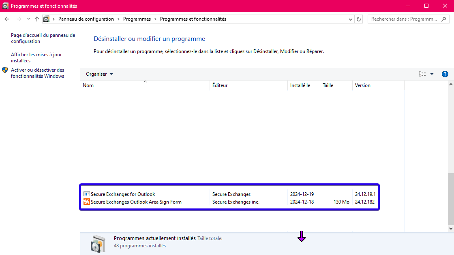The height and width of the screenshot is (255, 454).
Task: Click the view layout icon
Action: pyautogui.click(x=422, y=74)
